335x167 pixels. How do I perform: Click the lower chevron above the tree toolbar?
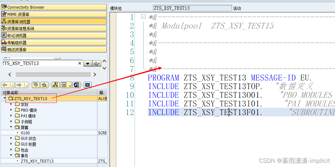tap(104, 68)
